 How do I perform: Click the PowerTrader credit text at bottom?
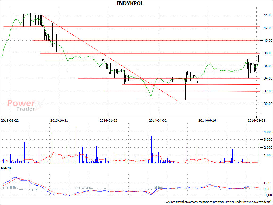[x=219, y=202]
